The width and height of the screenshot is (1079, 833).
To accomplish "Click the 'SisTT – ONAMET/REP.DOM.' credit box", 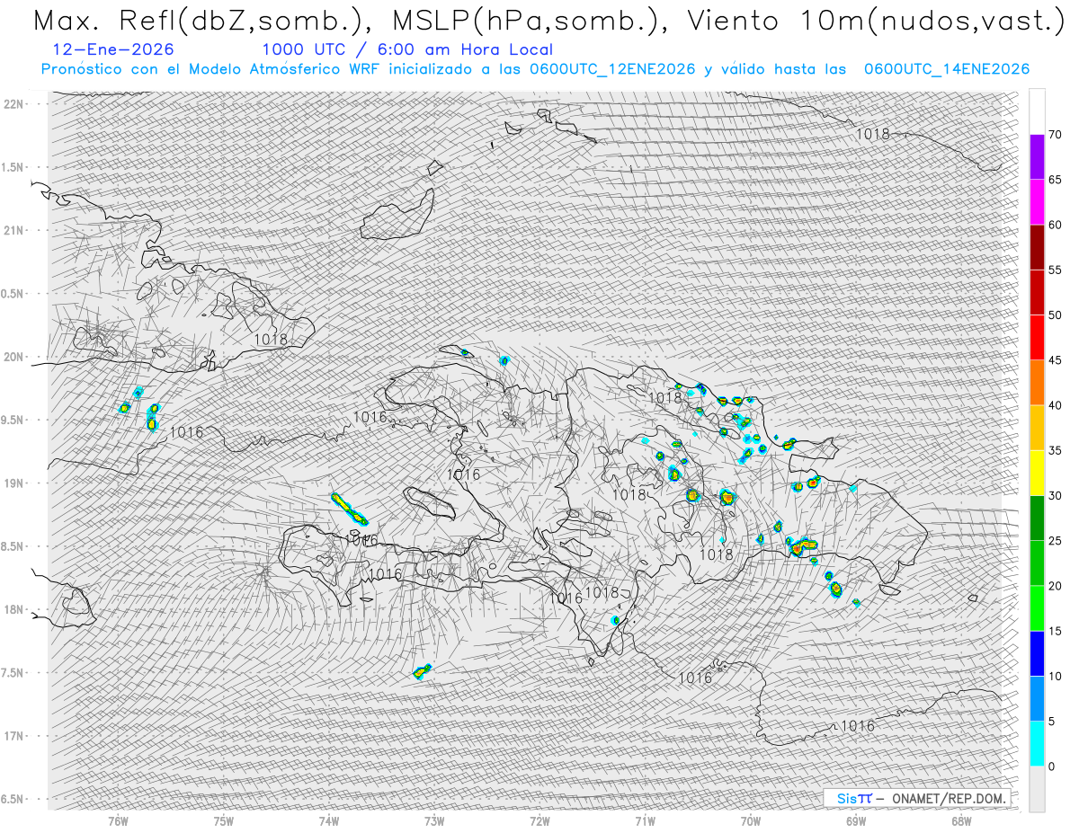I will tap(919, 798).
